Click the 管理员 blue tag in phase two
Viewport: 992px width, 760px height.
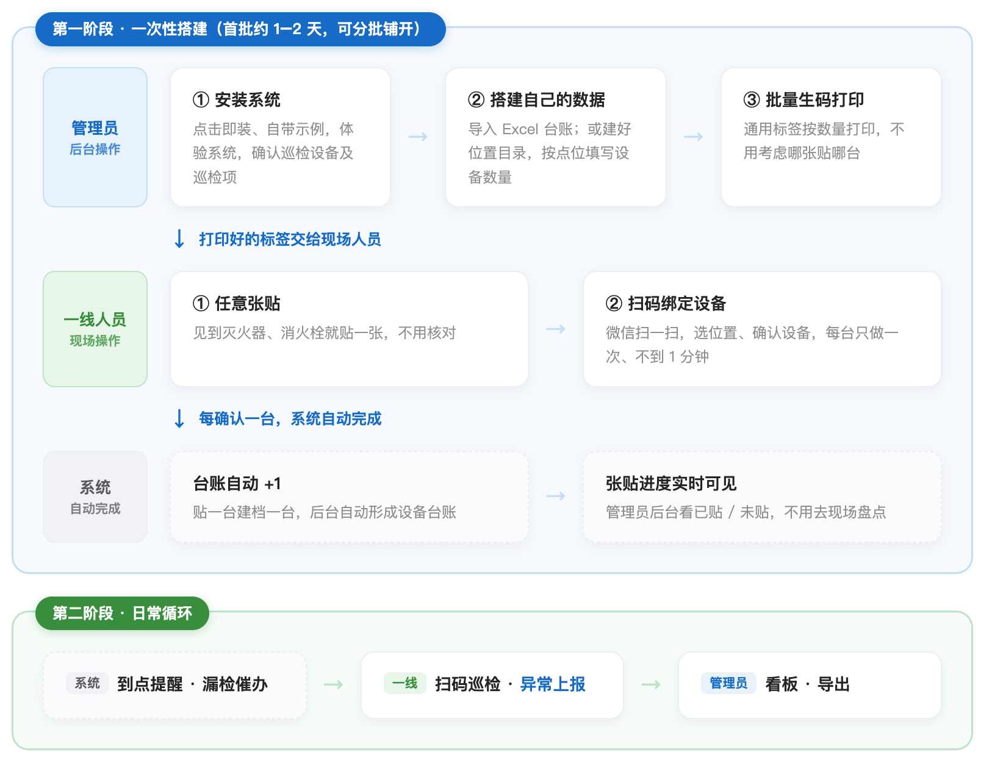click(x=728, y=683)
